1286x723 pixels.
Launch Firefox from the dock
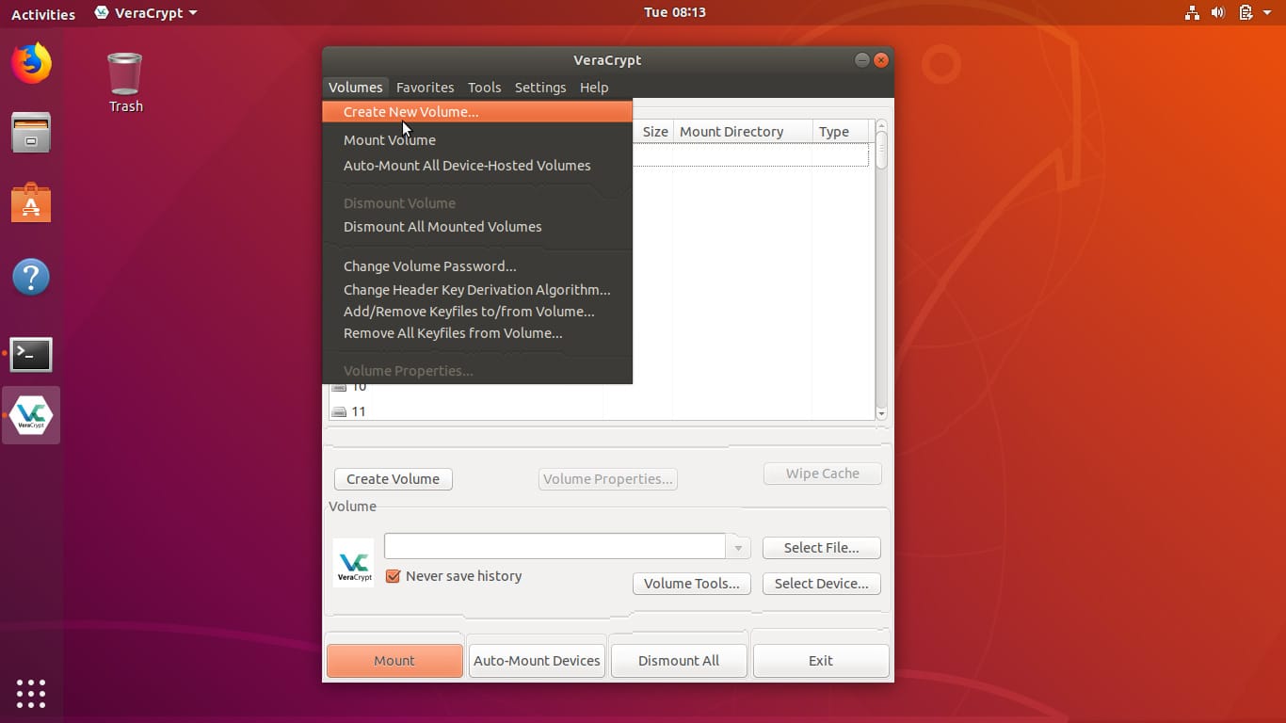click(x=31, y=63)
